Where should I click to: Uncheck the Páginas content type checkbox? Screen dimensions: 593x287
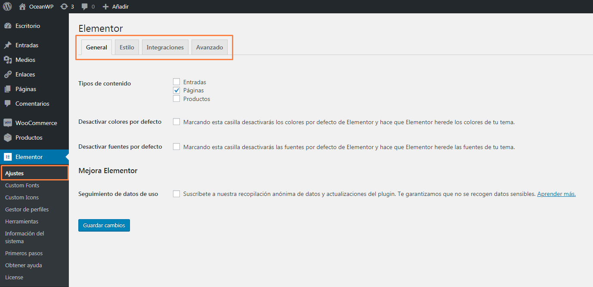coord(176,90)
